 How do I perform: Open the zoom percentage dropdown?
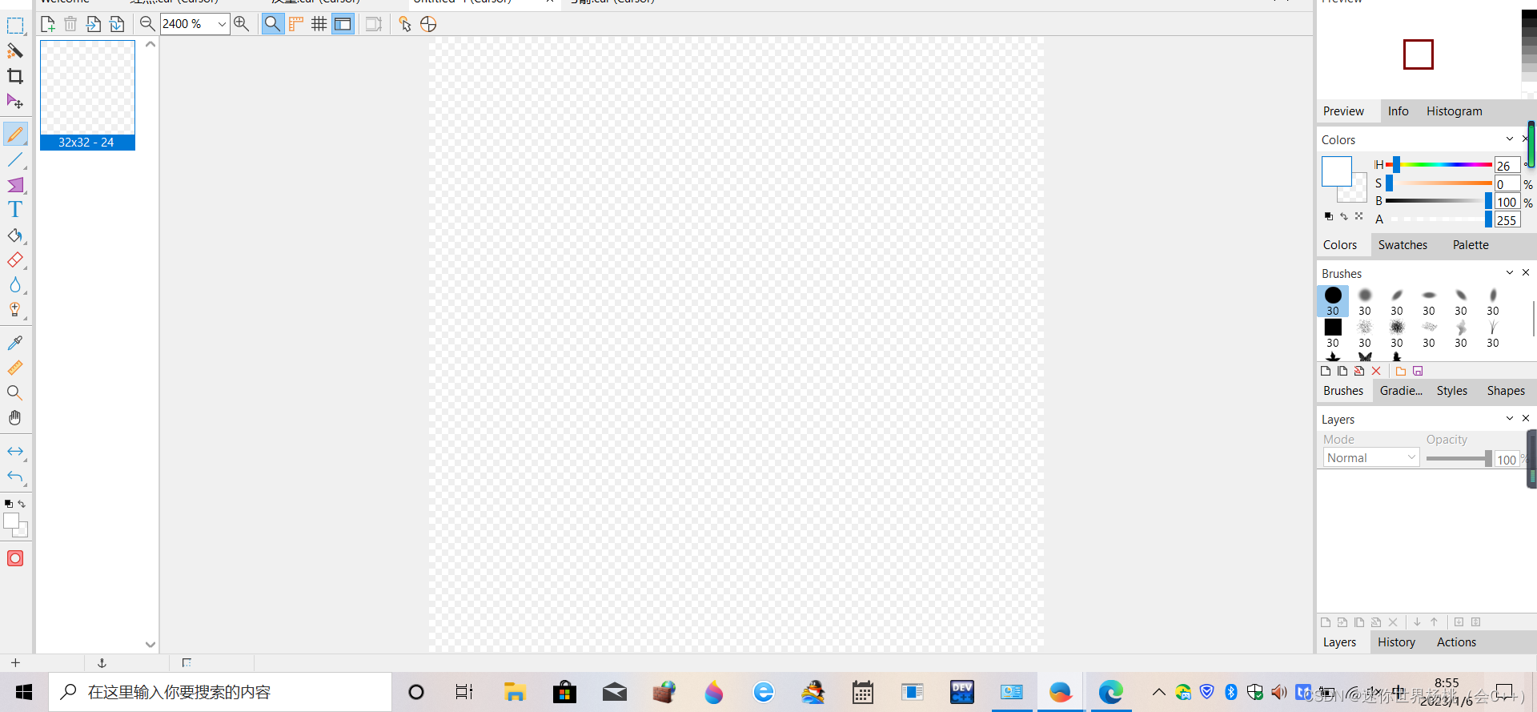point(222,24)
